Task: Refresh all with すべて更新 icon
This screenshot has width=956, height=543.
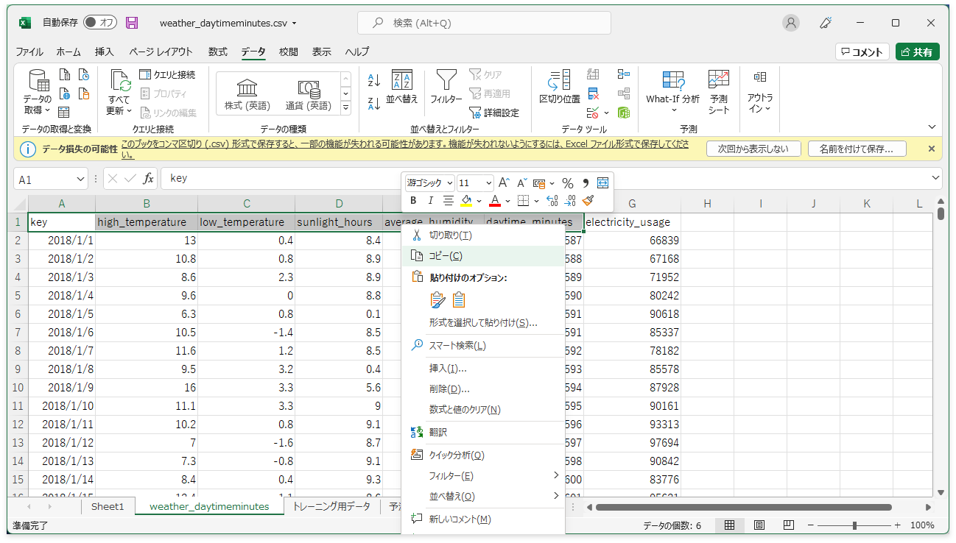Action: [119, 93]
